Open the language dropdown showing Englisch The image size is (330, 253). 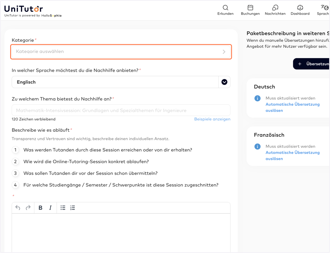point(121,82)
